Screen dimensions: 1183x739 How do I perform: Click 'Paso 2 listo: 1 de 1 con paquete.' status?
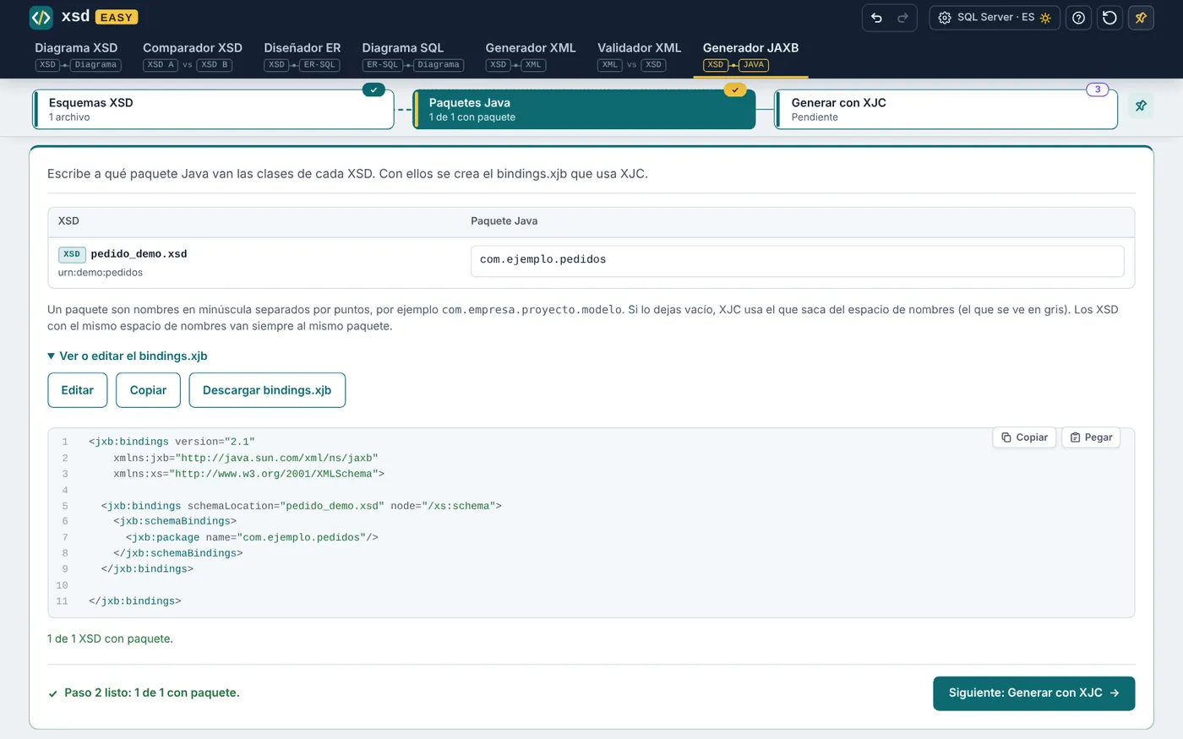pyautogui.click(x=152, y=693)
